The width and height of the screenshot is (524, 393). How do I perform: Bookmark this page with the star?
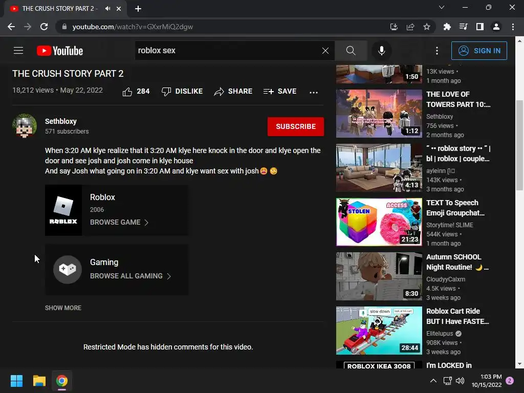point(426,27)
